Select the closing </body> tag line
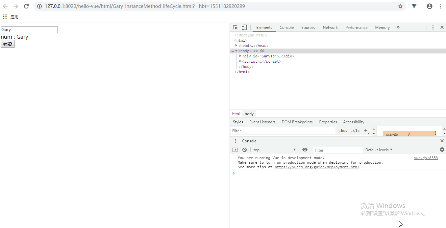 246,67
